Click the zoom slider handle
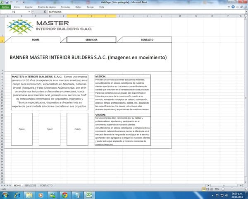This screenshot has width=248, height=199. tap(232, 189)
